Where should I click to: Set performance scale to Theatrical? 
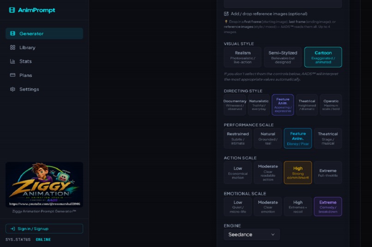click(328, 138)
